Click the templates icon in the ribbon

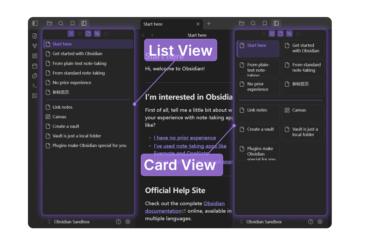(x=35, y=76)
